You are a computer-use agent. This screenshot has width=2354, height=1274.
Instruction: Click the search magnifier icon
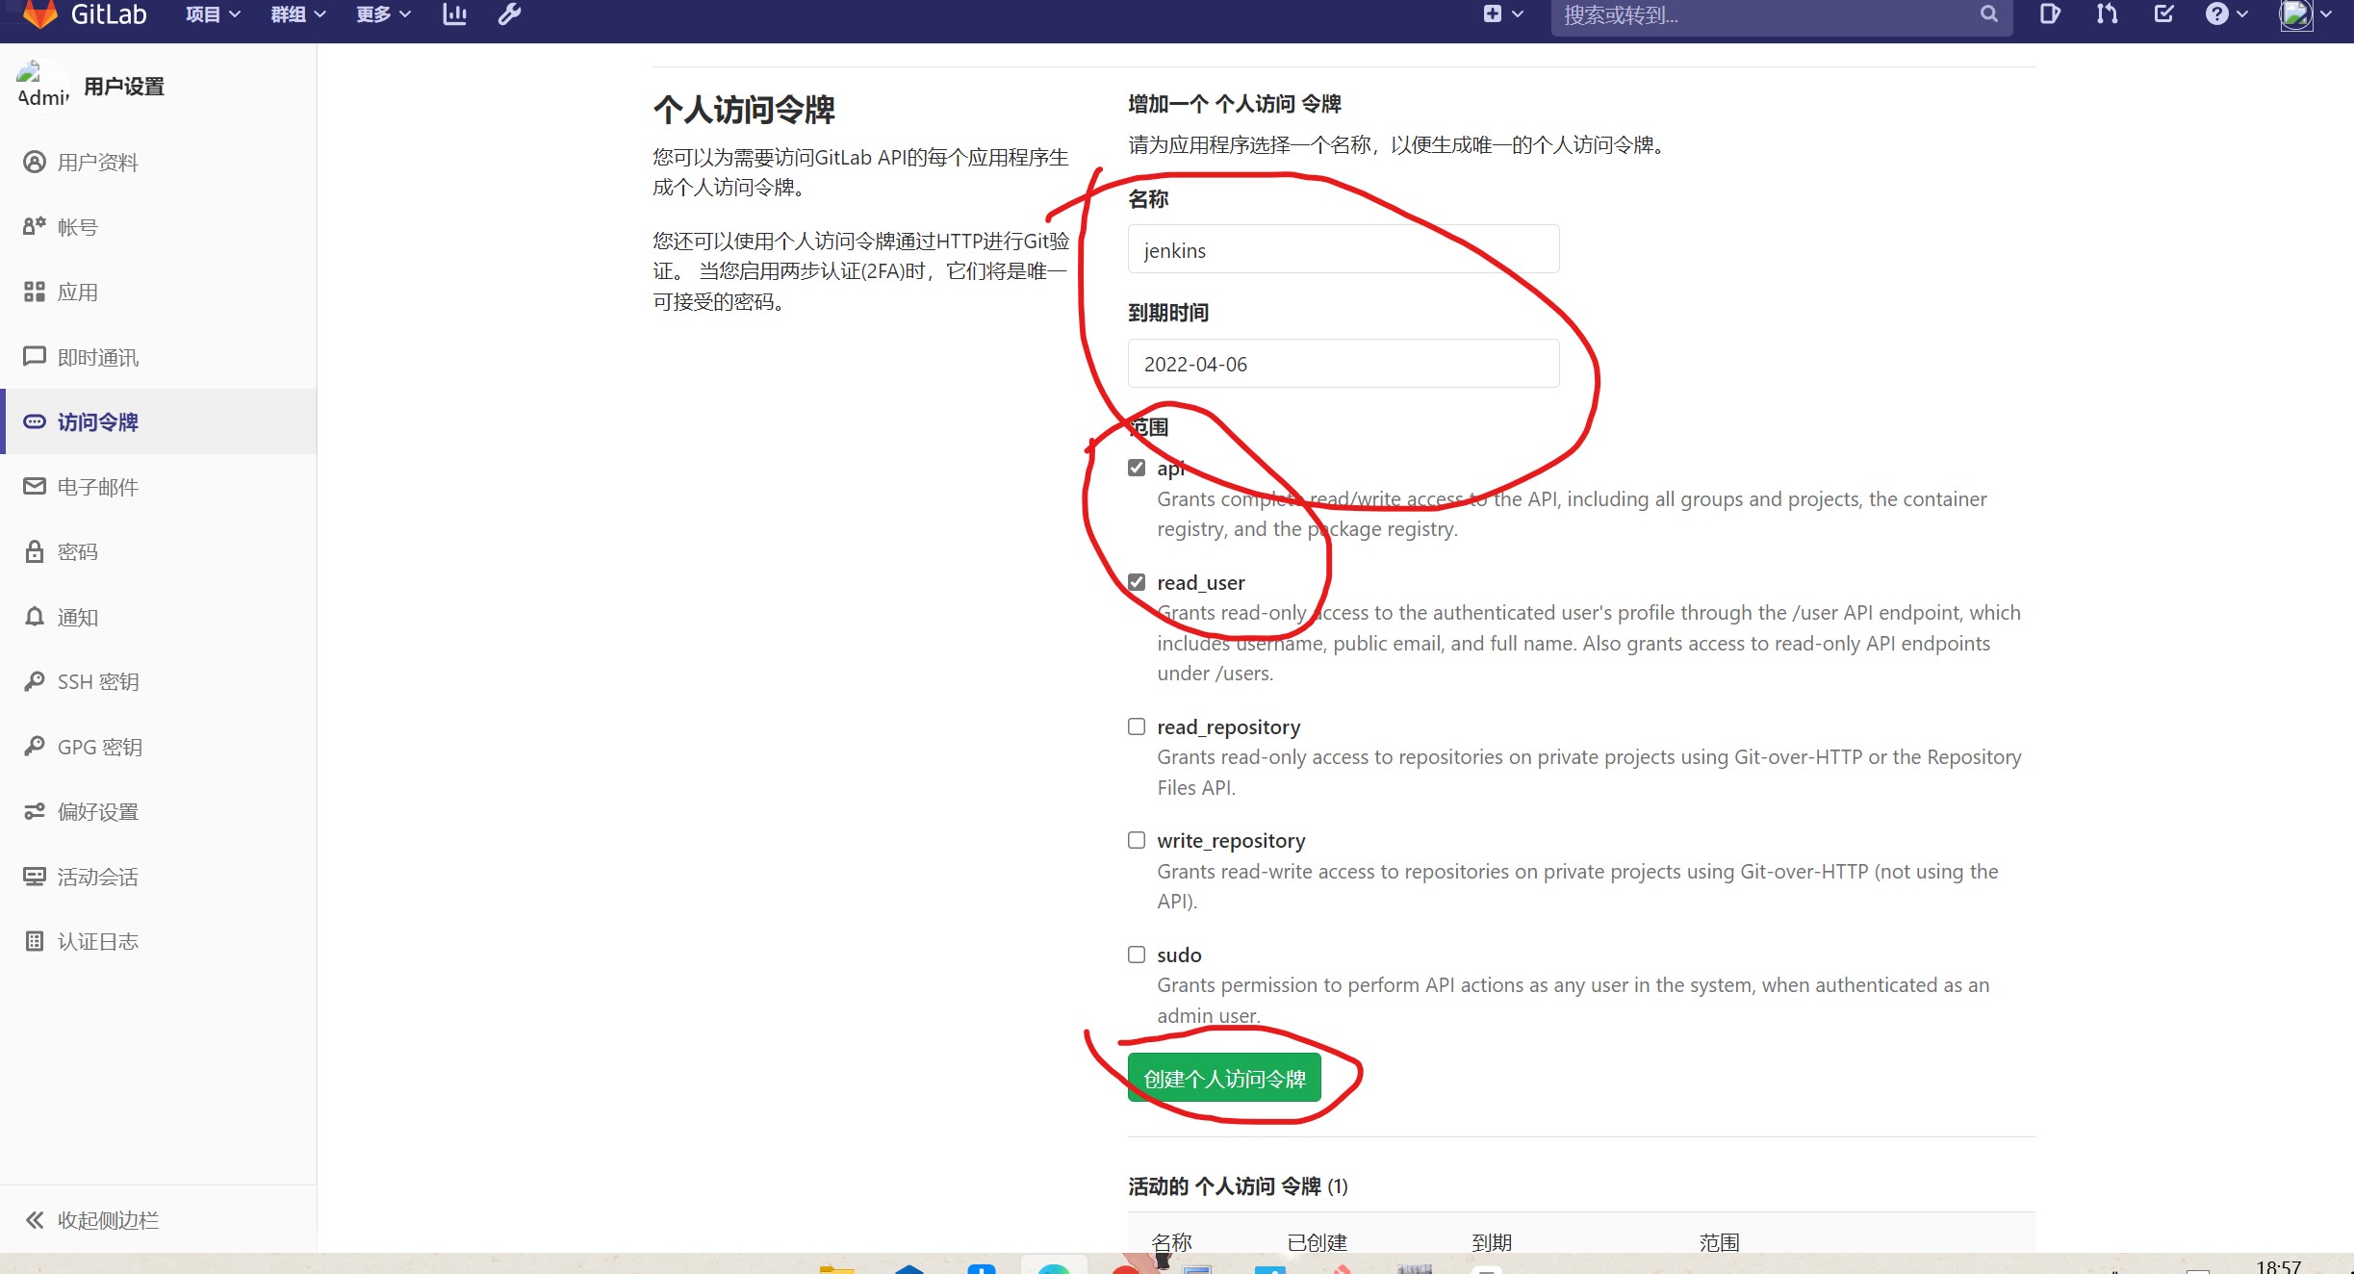coord(1988,14)
